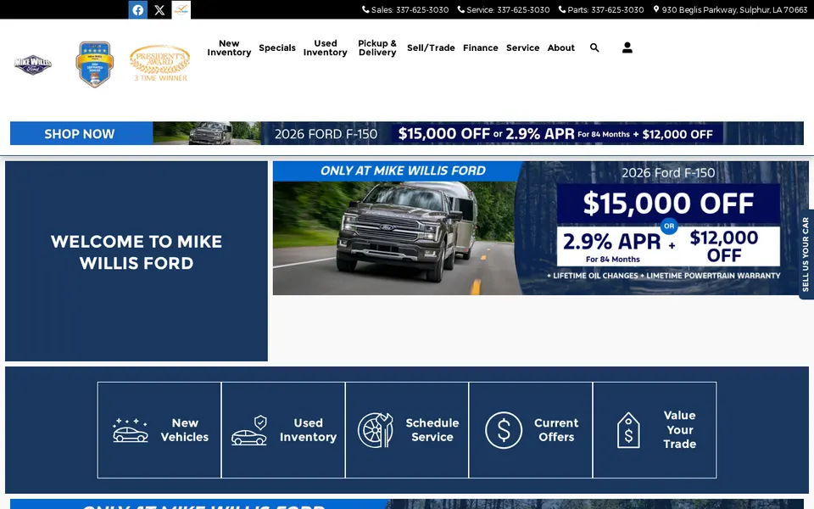814x509 pixels.
Task: Call the Sales number 337-625-3030
Action: pyautogui.click(x=422, y=9)
